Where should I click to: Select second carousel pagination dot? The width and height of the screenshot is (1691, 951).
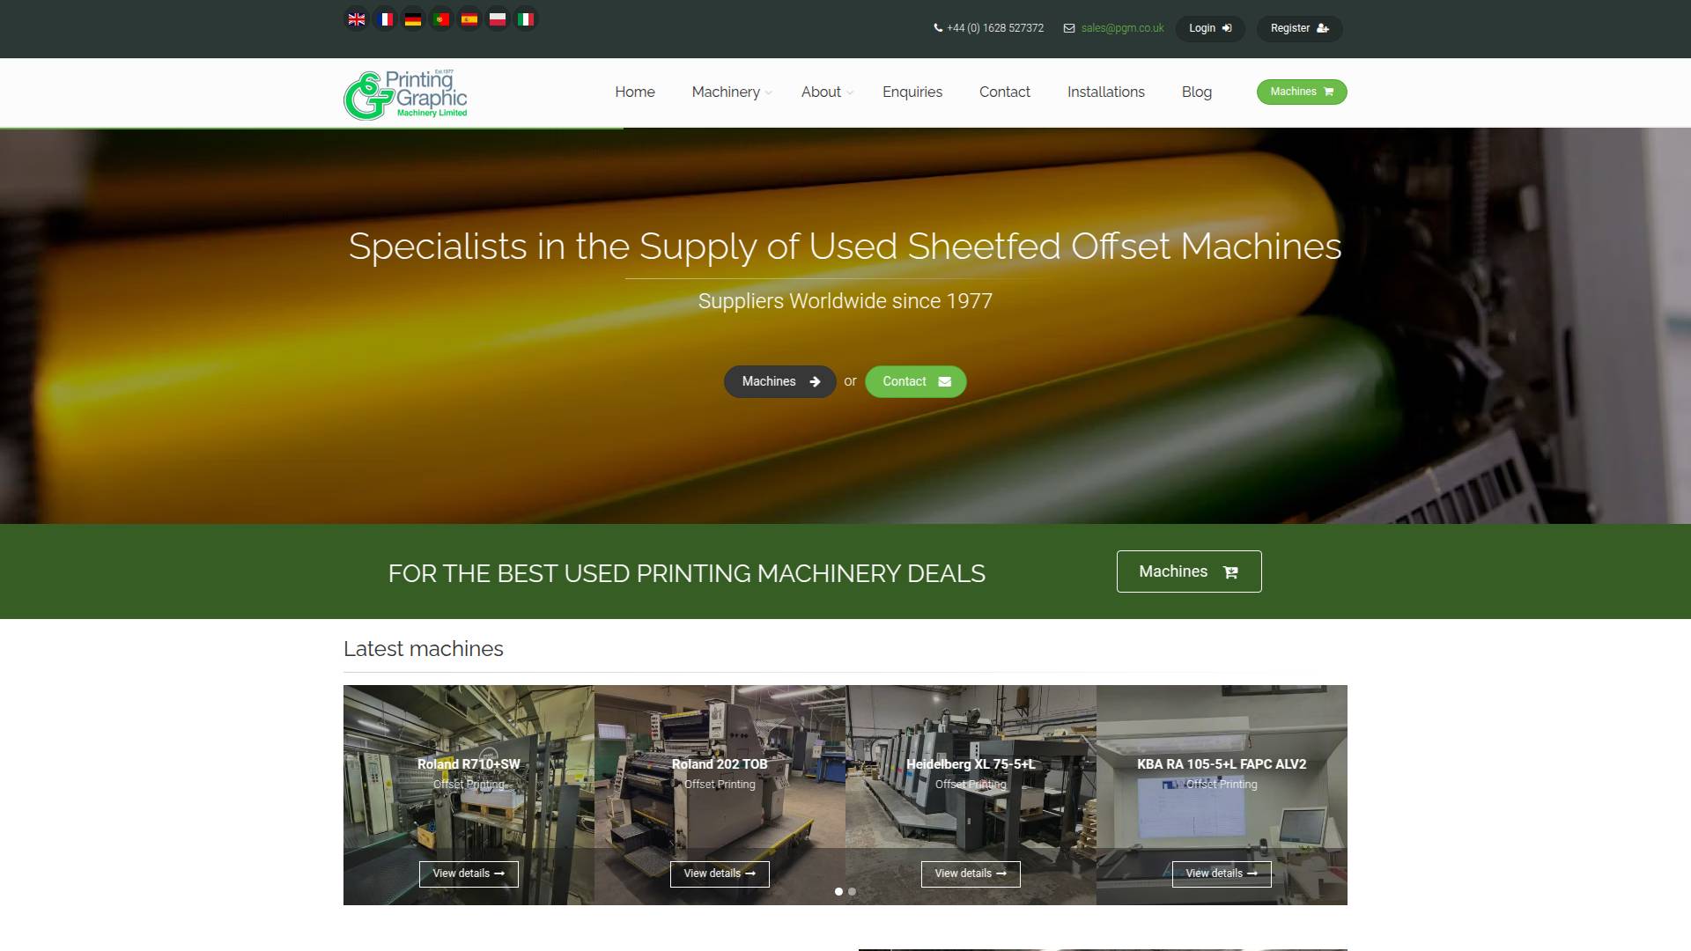[852, 891]
